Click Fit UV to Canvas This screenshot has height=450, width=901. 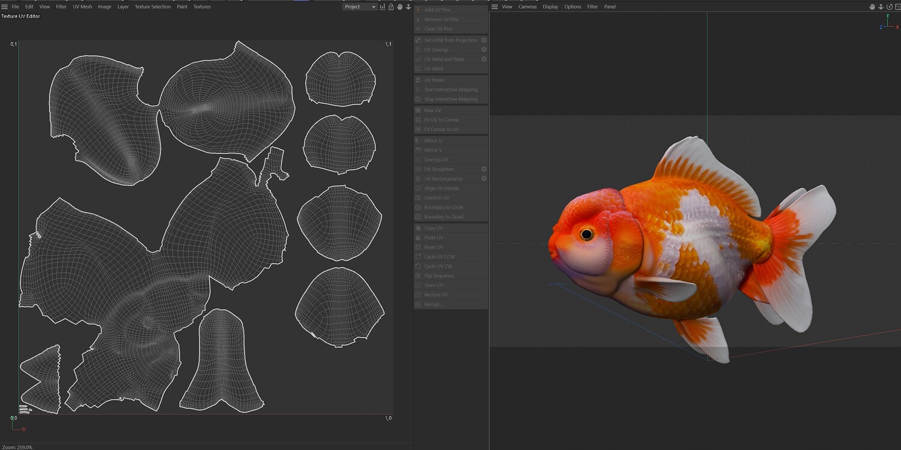[x=451, y=120]
